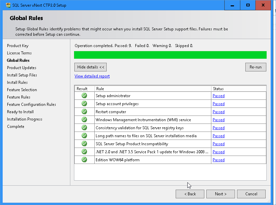Click green check icon for Setup administrator
The height and width of the screenshot is (205, 276).
coord(84,95)
